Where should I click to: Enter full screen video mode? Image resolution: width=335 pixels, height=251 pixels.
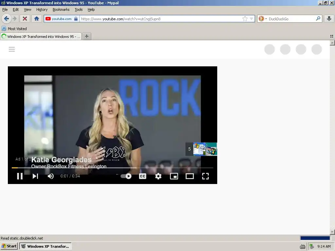click(x=205, y=176)
